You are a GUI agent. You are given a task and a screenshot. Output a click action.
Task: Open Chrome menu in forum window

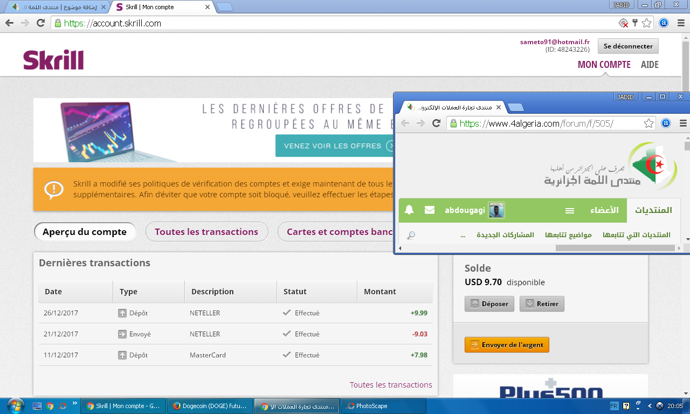[683, 123]
